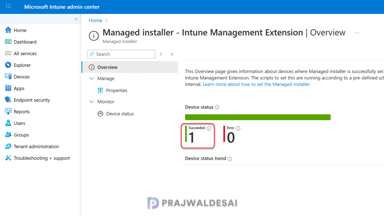Screen dimensions: 384x216
Task: Click the Explorer compass icon
Action: [8, 65]
